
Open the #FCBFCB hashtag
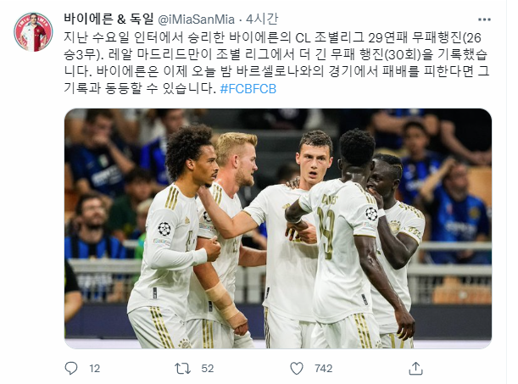pos(248,89)
